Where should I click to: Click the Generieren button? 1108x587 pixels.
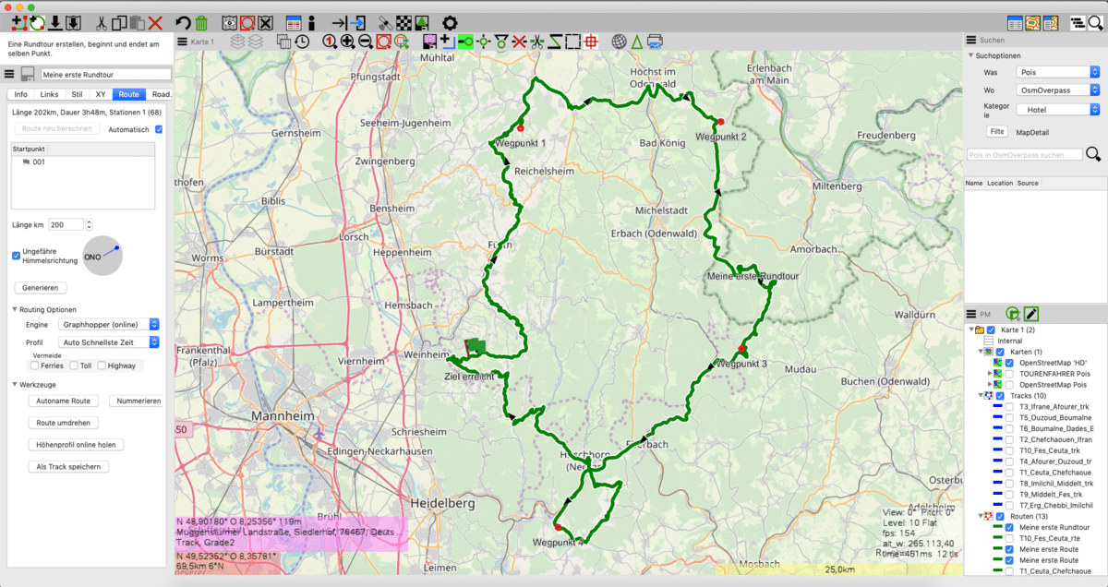40,288
